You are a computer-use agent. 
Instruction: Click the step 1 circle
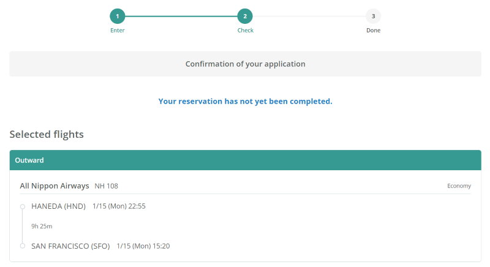click(118, 17)
